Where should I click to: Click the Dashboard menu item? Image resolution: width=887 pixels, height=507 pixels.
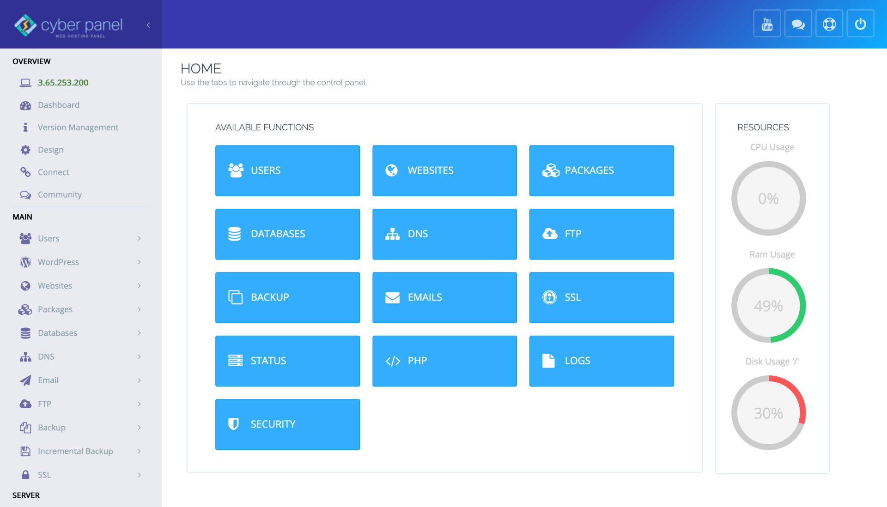tap(59, 105)
